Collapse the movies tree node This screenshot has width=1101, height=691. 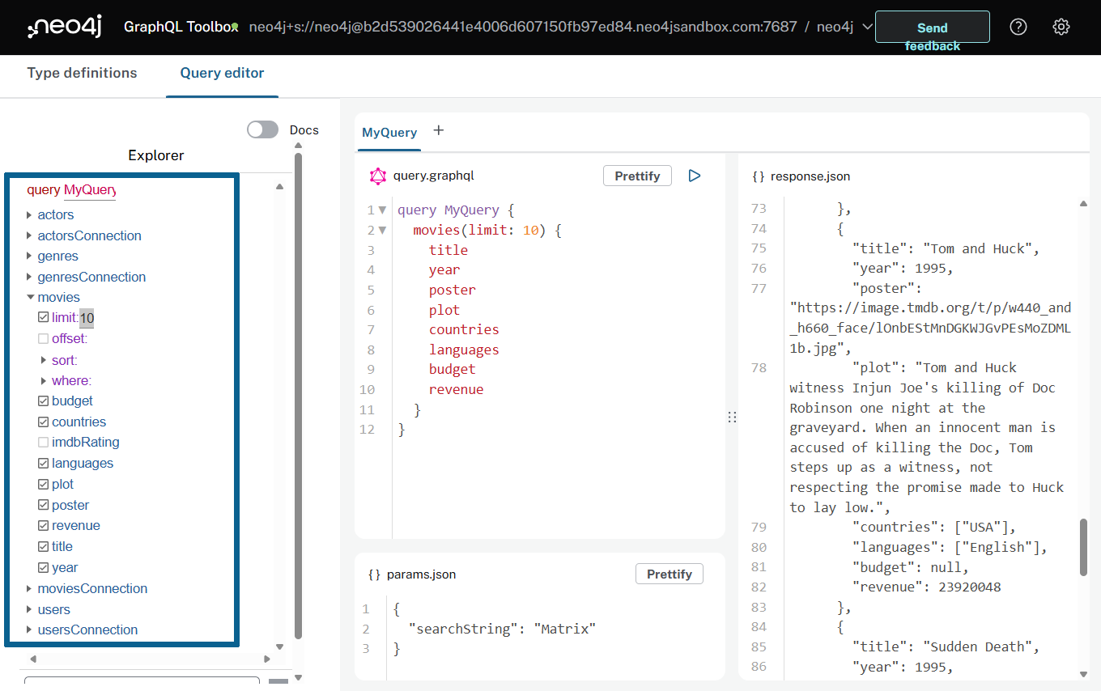(x=30, y=297)
